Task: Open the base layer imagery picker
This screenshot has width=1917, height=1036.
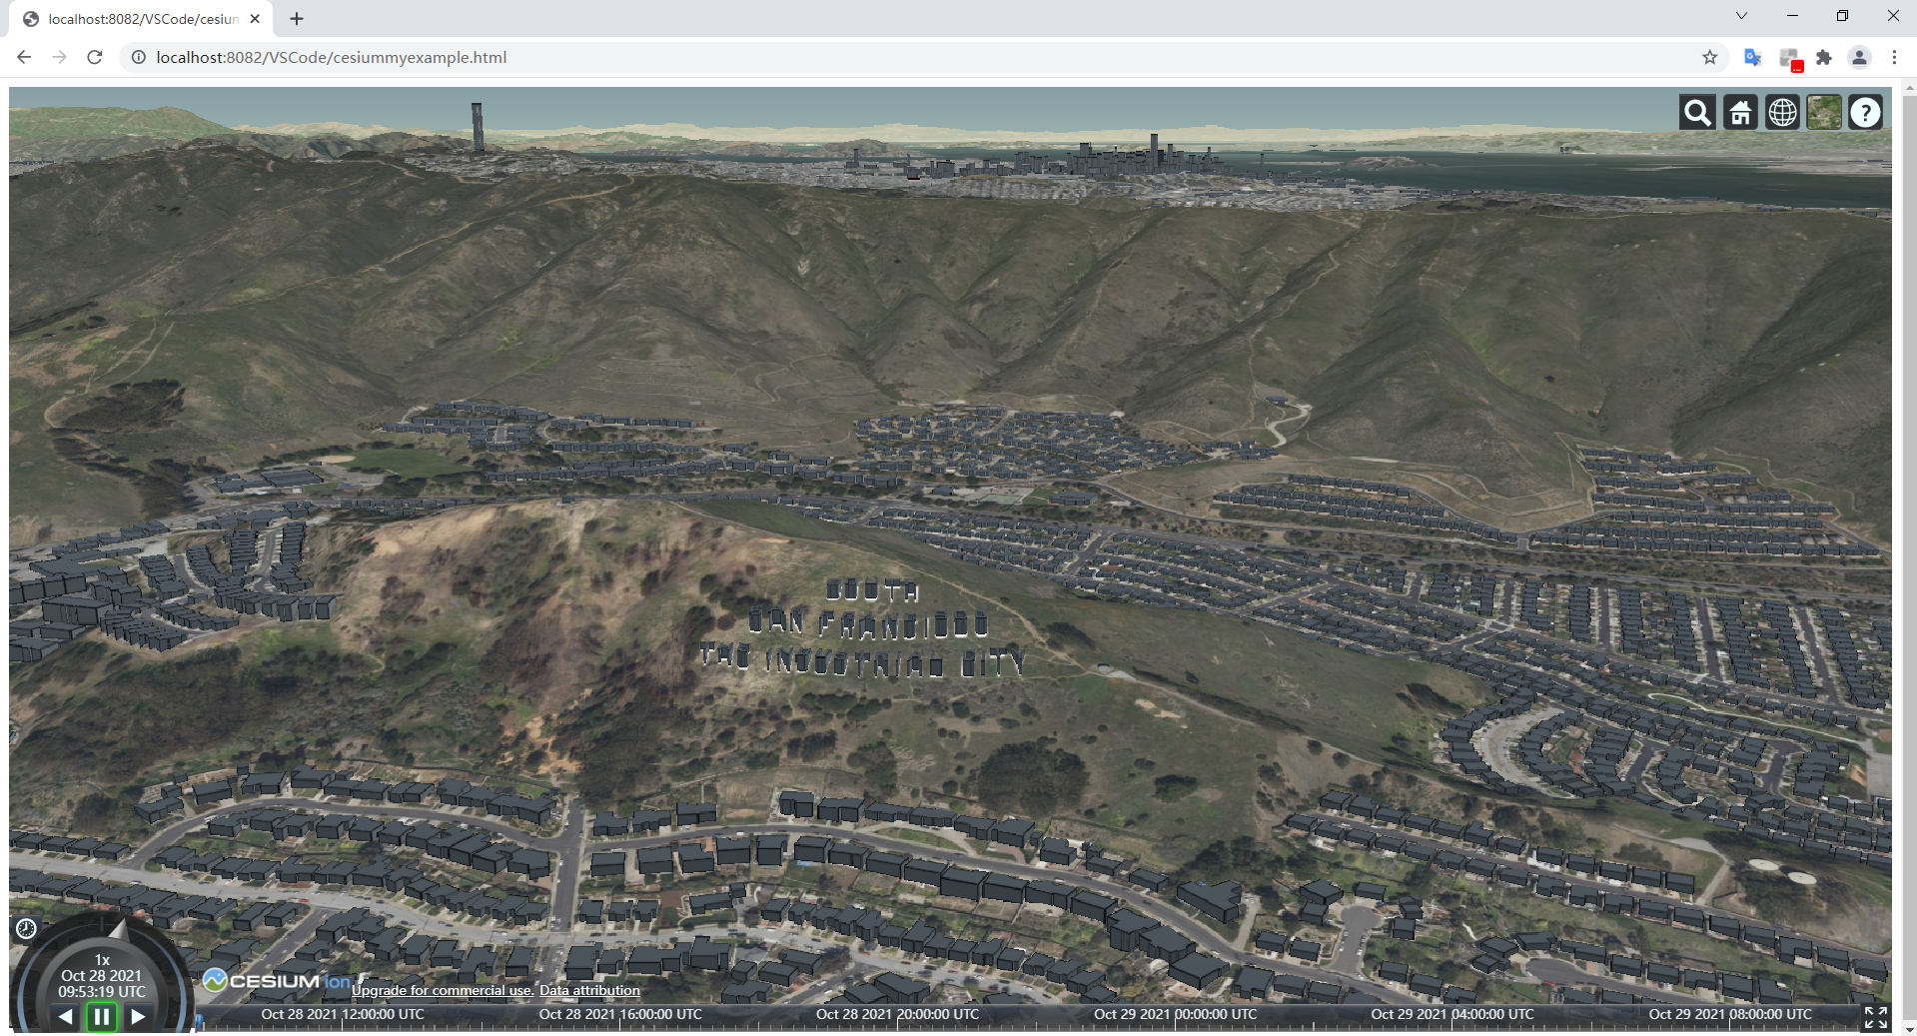Action: point(1824,113)
